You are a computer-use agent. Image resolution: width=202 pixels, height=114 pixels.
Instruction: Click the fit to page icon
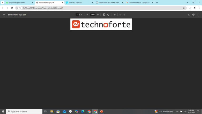coord(104,15)
